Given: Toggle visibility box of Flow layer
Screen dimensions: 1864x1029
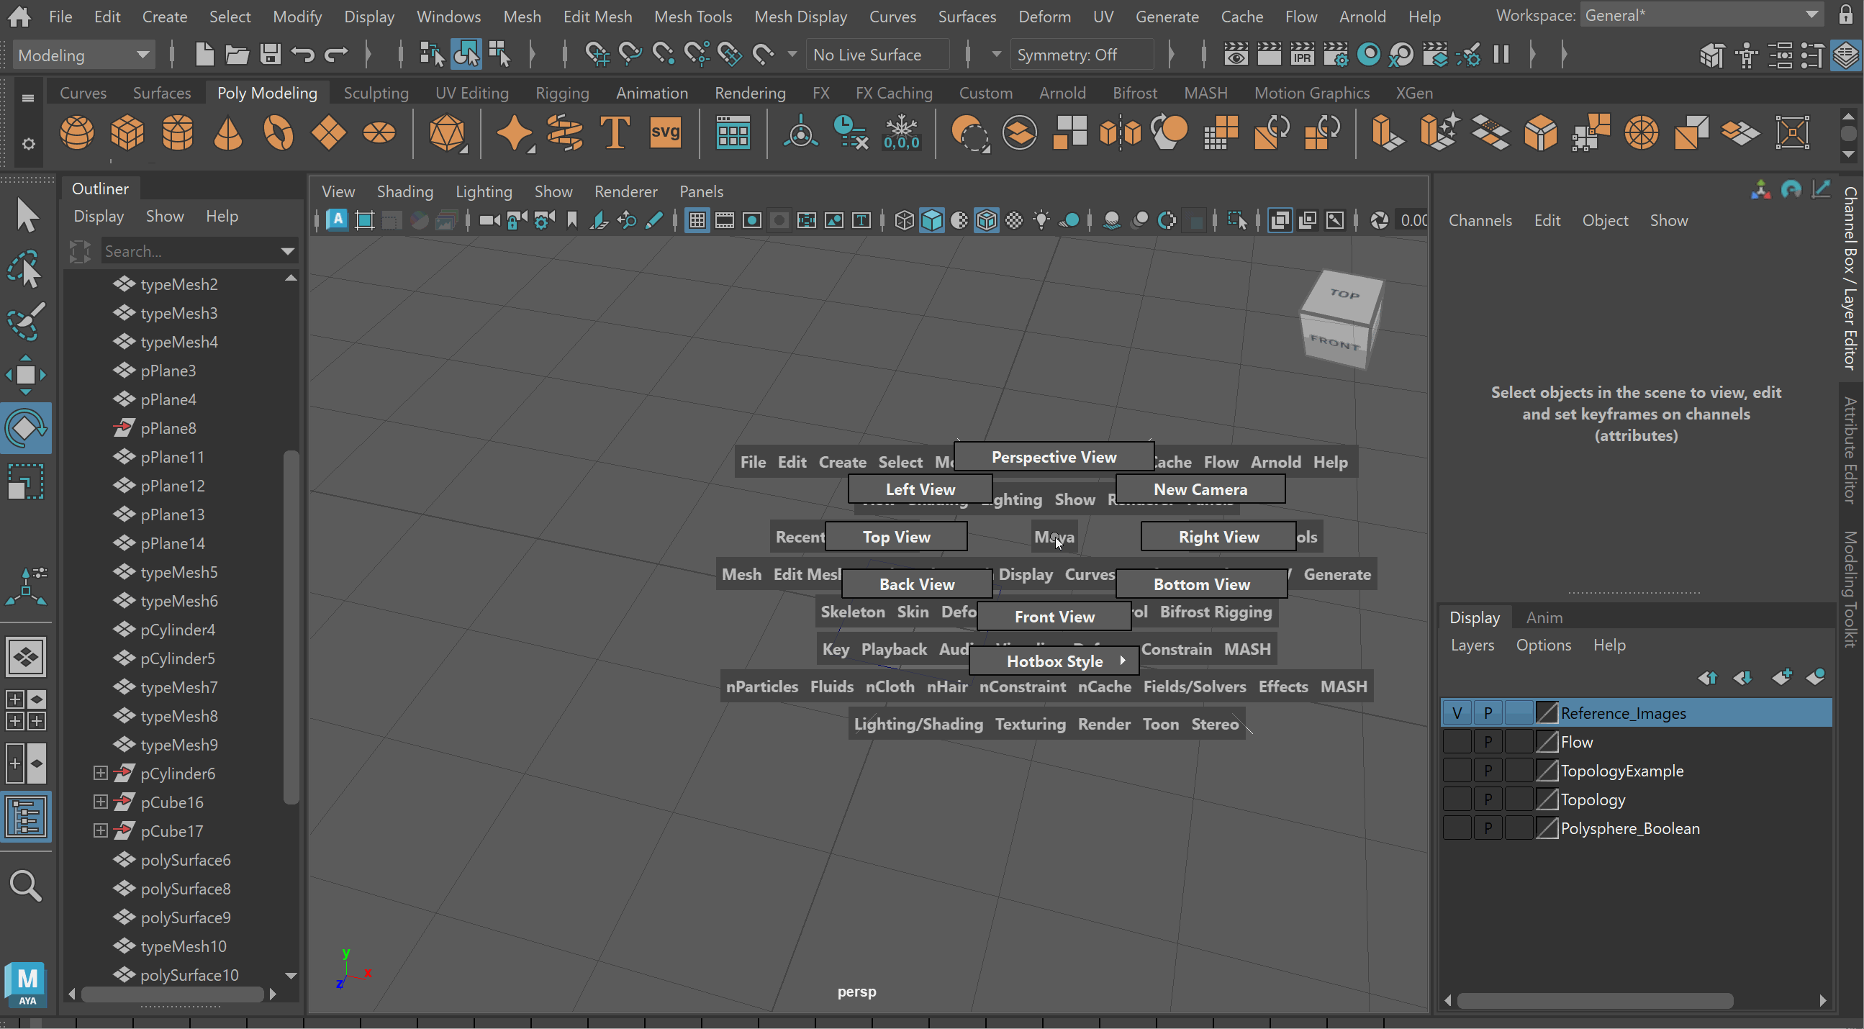Looking at the screenshot, I should [x=1457, y=743].
